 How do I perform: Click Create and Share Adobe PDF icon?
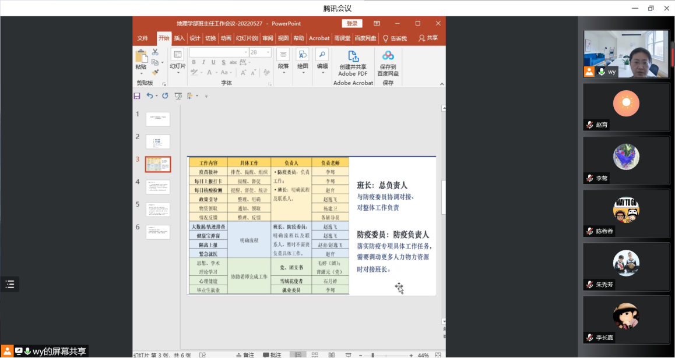pyautogui.click(x=353, y=56)
